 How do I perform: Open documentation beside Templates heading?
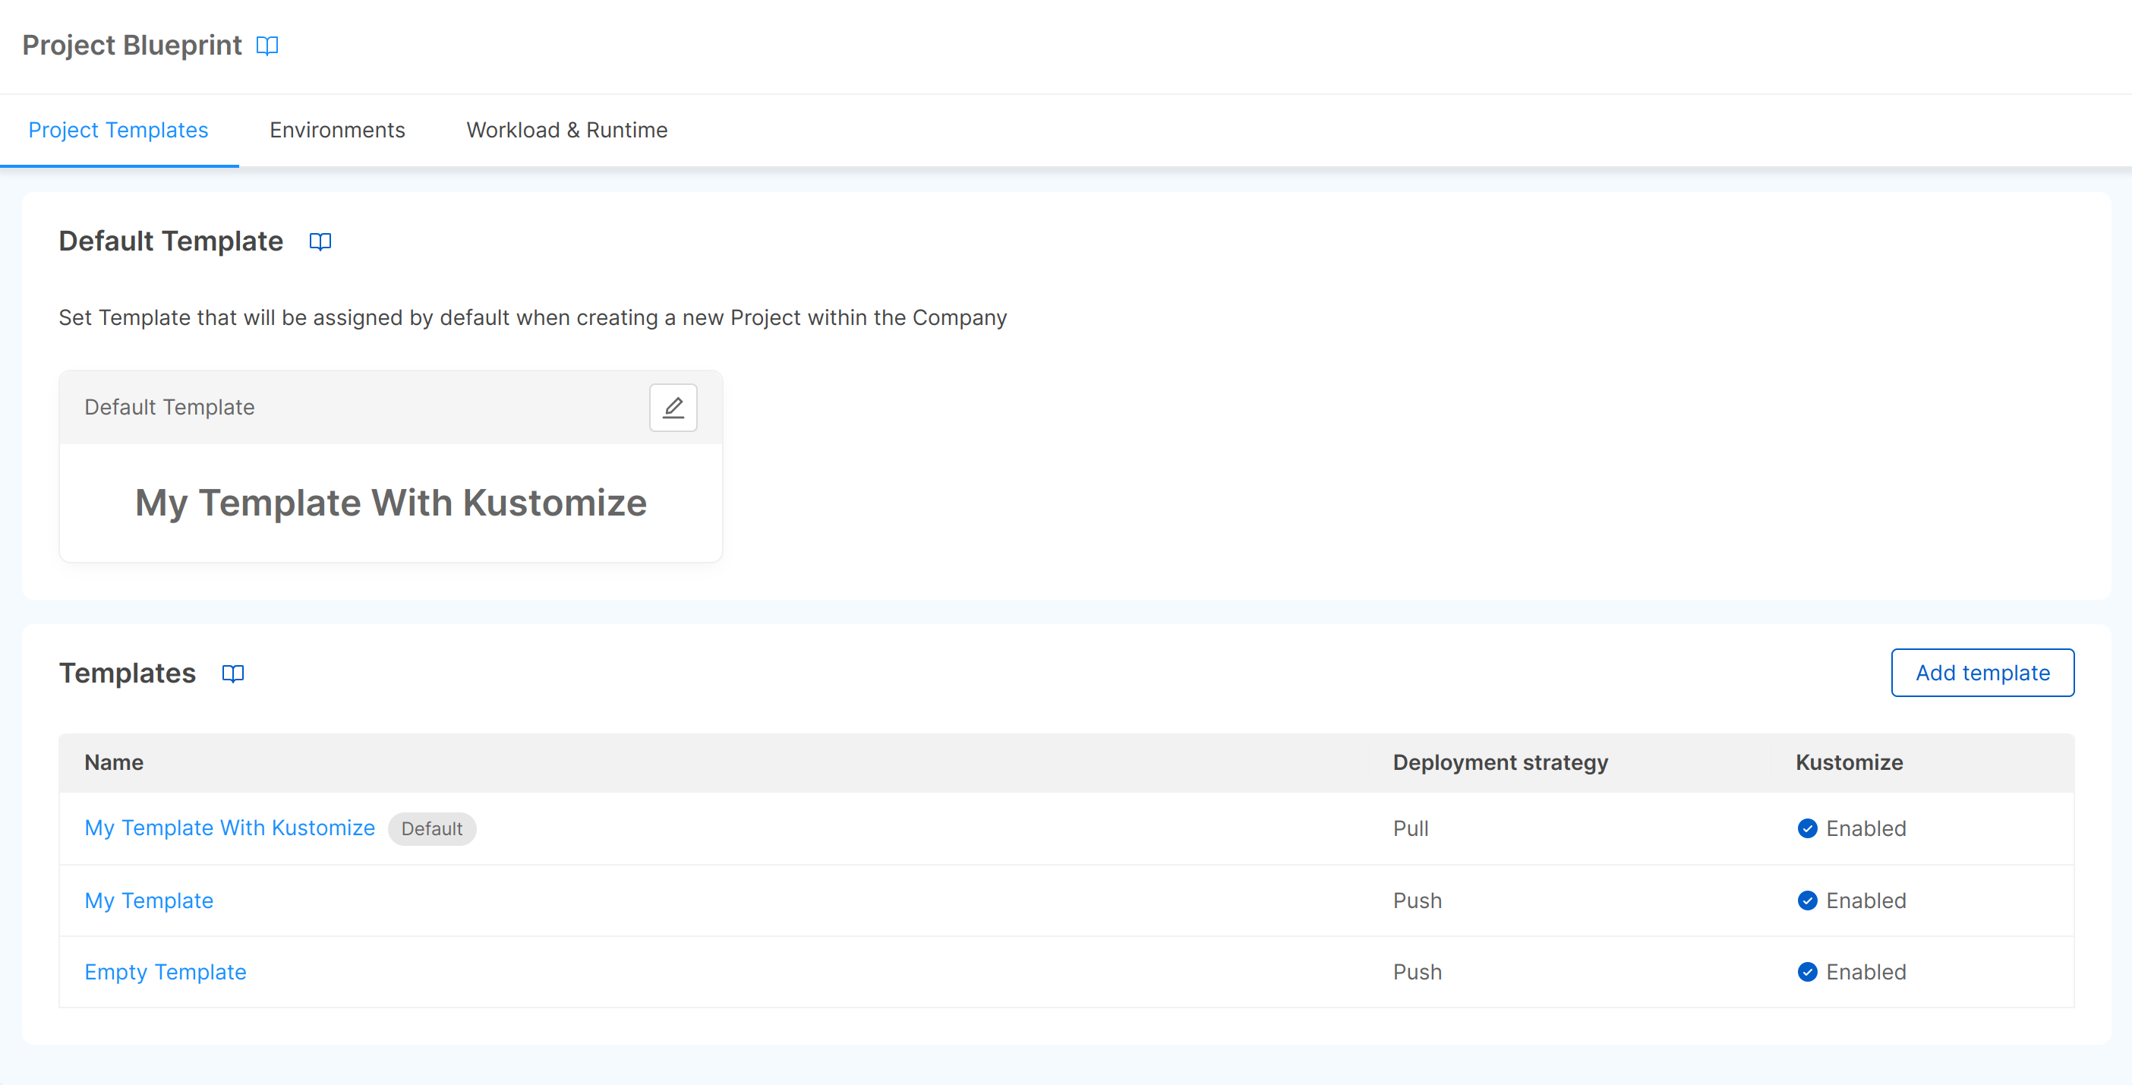(x=232, y=673)
